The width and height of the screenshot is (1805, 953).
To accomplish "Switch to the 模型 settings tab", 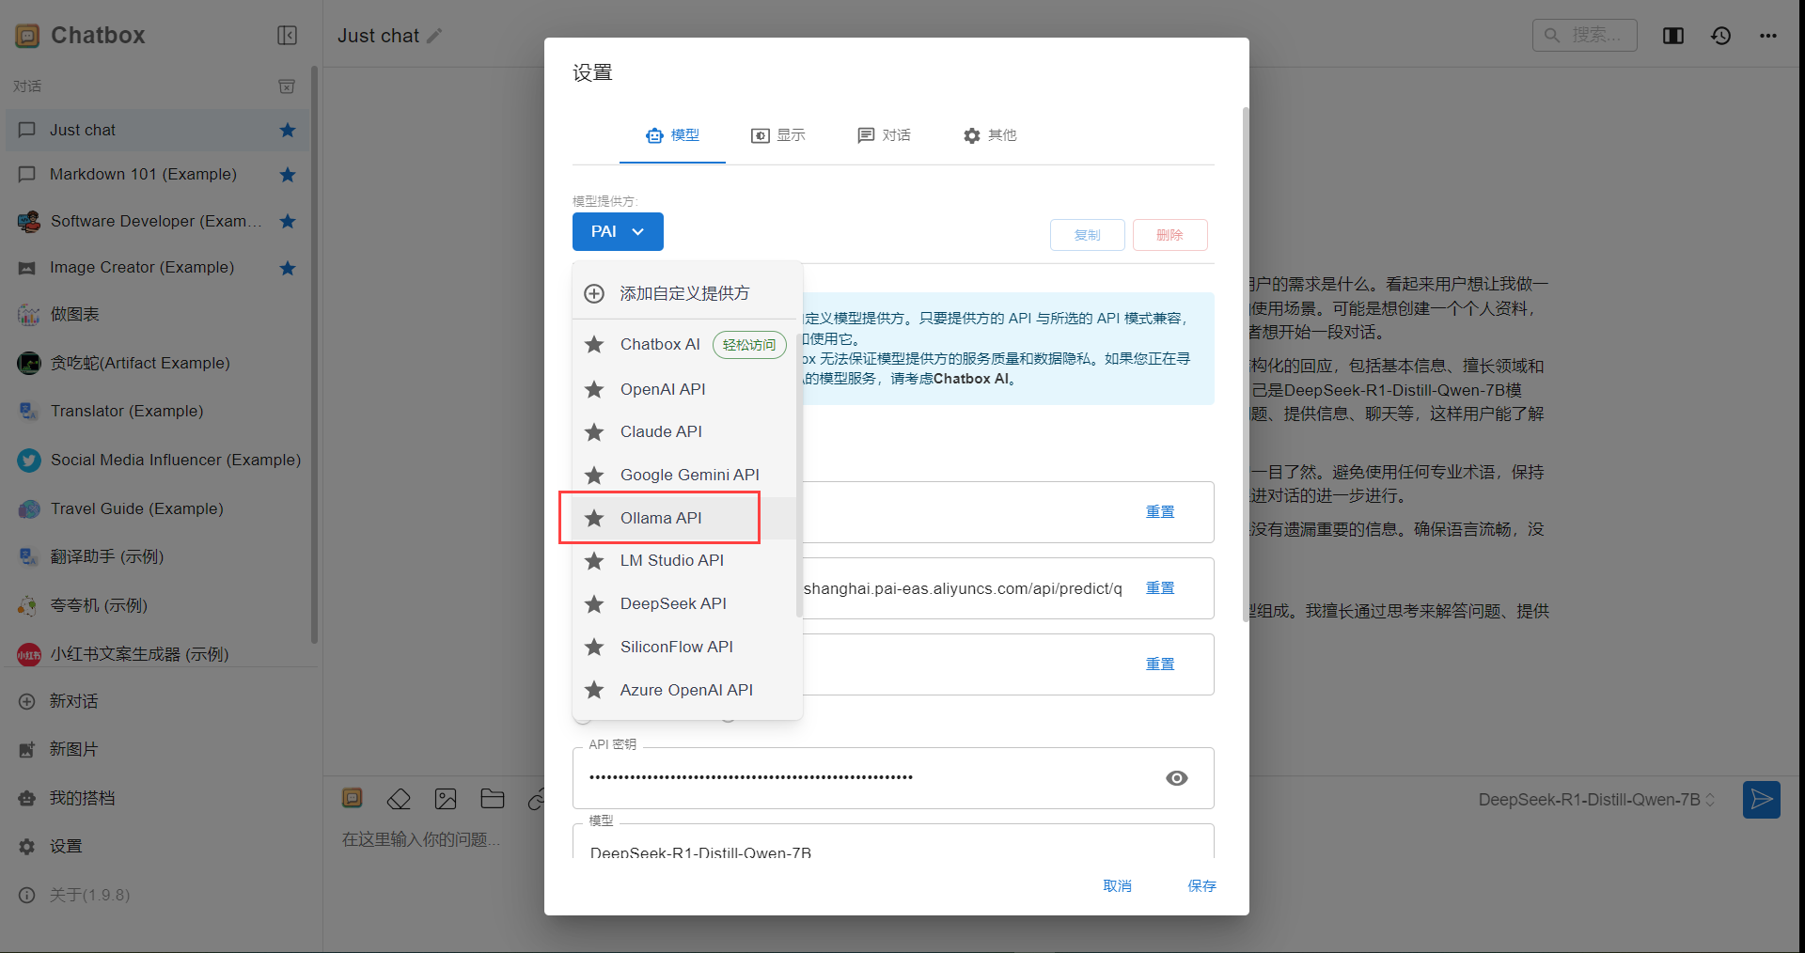I will 672,135.
